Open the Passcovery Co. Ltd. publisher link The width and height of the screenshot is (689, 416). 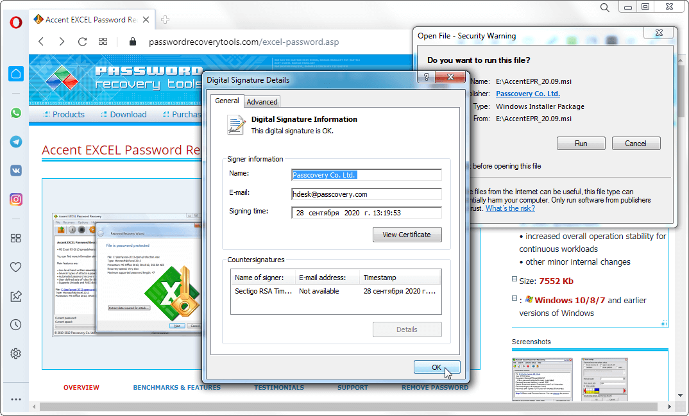coord(527,94)
